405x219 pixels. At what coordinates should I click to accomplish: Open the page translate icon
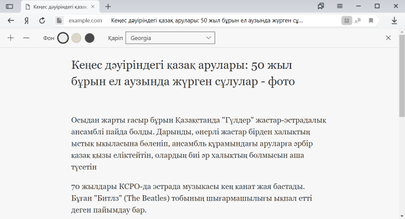pyautogui.click(x=358, y=20)
